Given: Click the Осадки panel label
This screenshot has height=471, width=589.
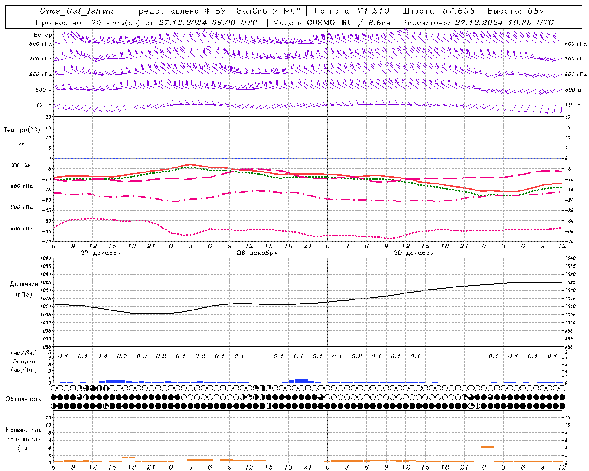Looking at the screenshot, I should pos(23,362).
